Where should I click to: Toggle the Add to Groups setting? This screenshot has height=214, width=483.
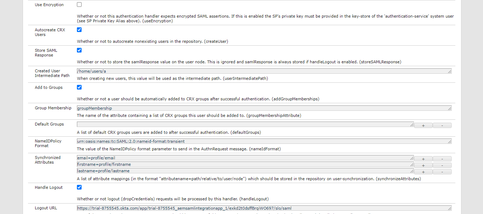pyautogui.click(x=79, y=87)
